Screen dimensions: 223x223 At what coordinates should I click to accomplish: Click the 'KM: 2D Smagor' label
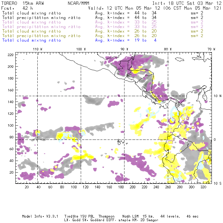click(x=145, y=220)
